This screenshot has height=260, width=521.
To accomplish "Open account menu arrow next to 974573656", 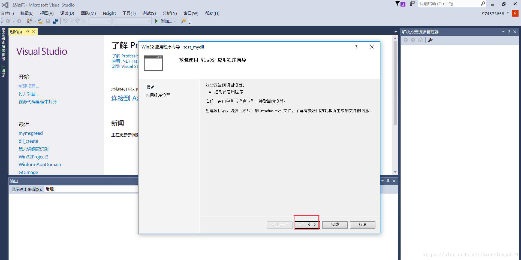I will [x=508, y=13].
